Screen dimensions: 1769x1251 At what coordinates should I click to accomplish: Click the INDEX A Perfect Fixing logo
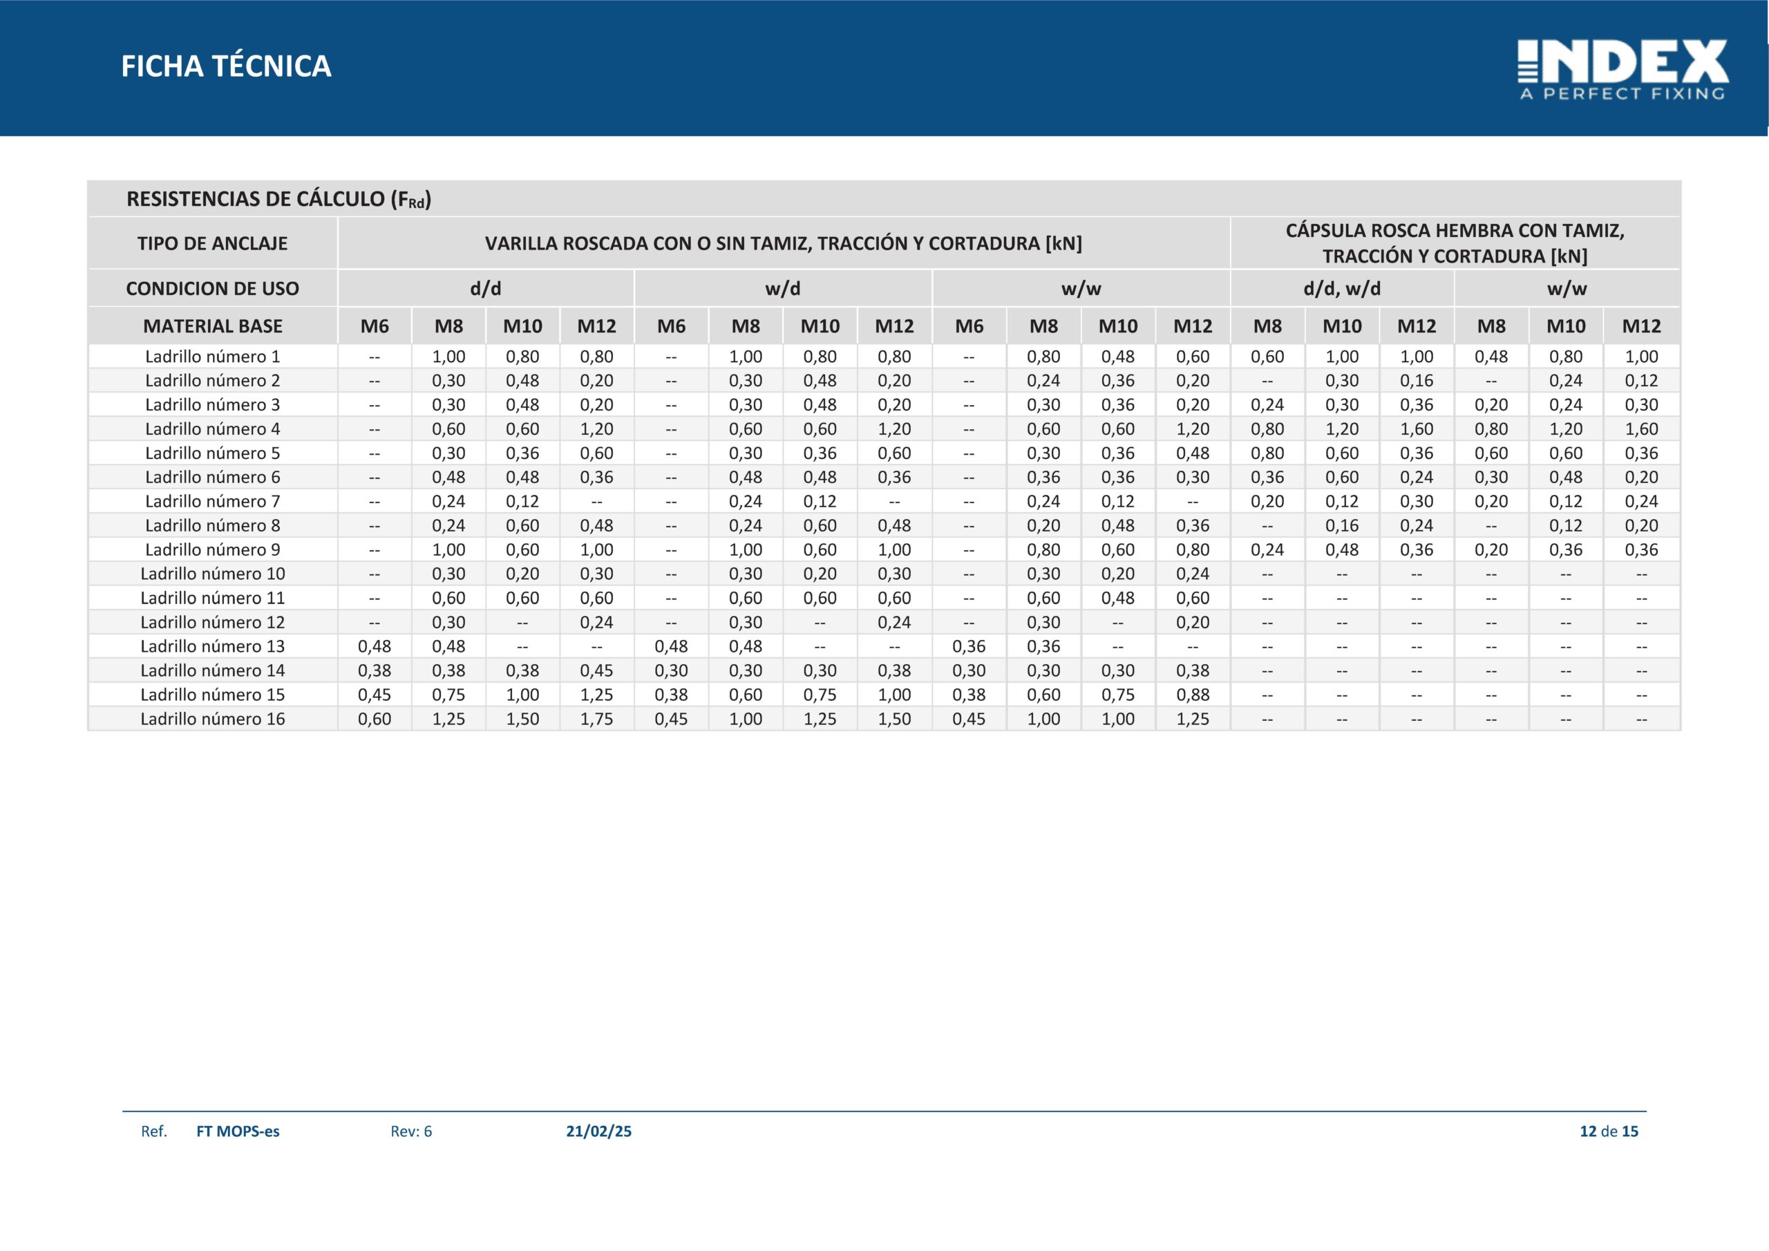tap(1623, 70)
